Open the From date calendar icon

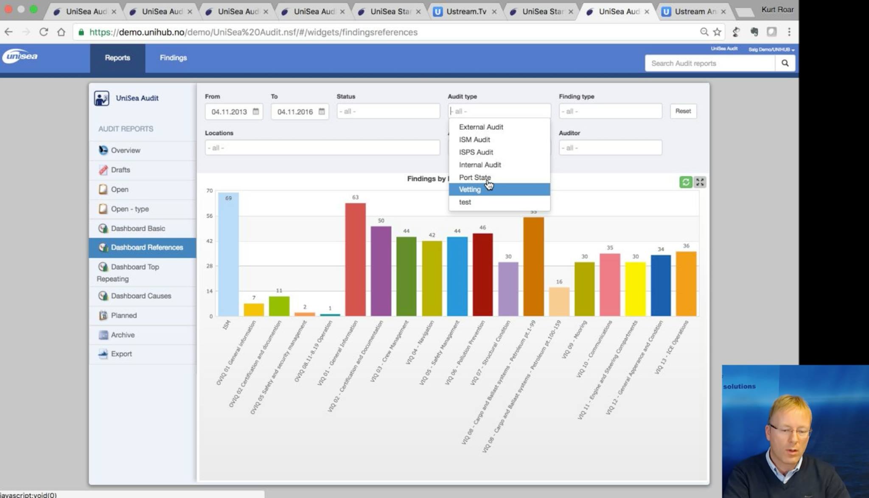pos(255,111)
